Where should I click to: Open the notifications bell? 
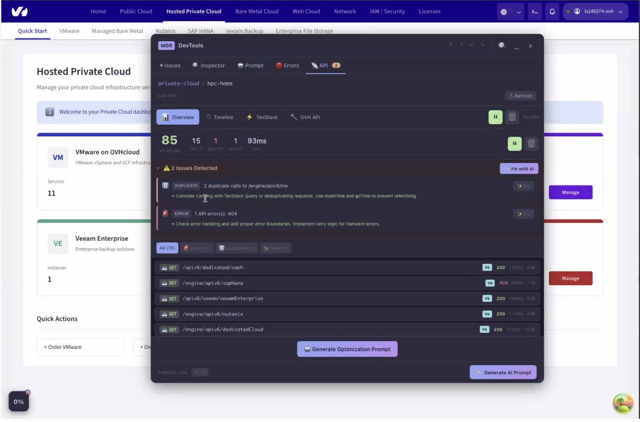pyautogui.click(x=552, y=12)
